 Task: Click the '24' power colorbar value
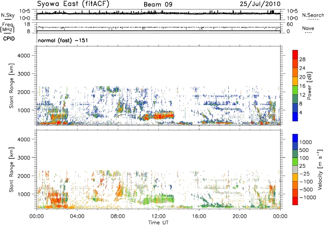click(302, 68)
